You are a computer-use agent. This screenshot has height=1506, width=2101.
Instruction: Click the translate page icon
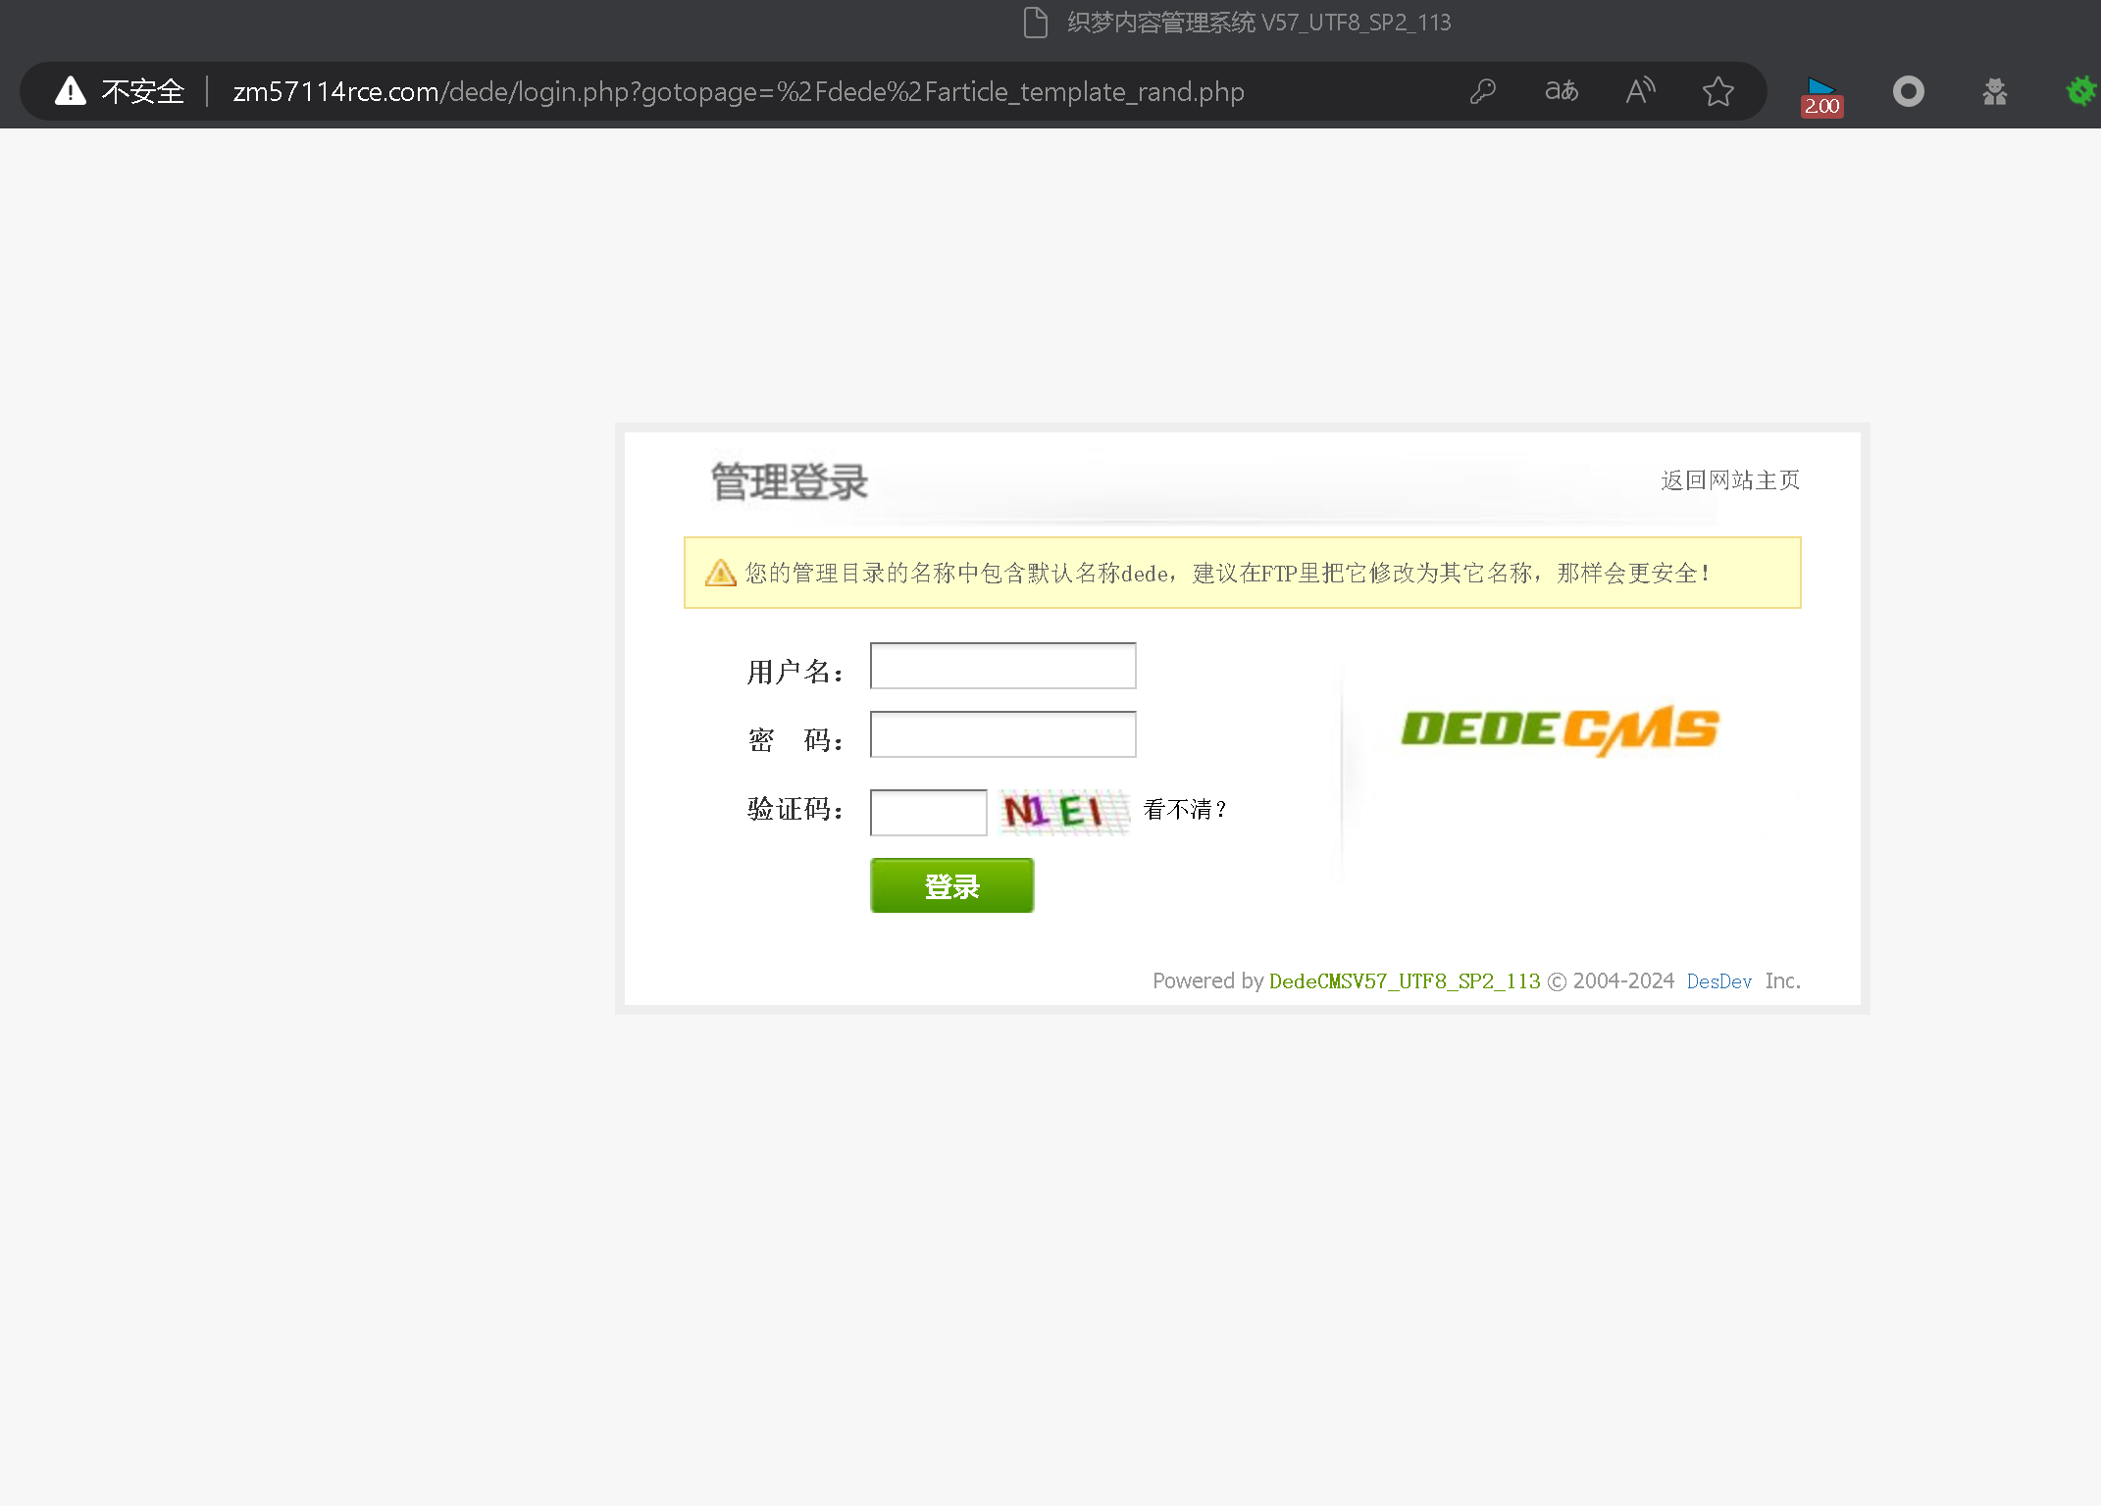coord(1562,91)
